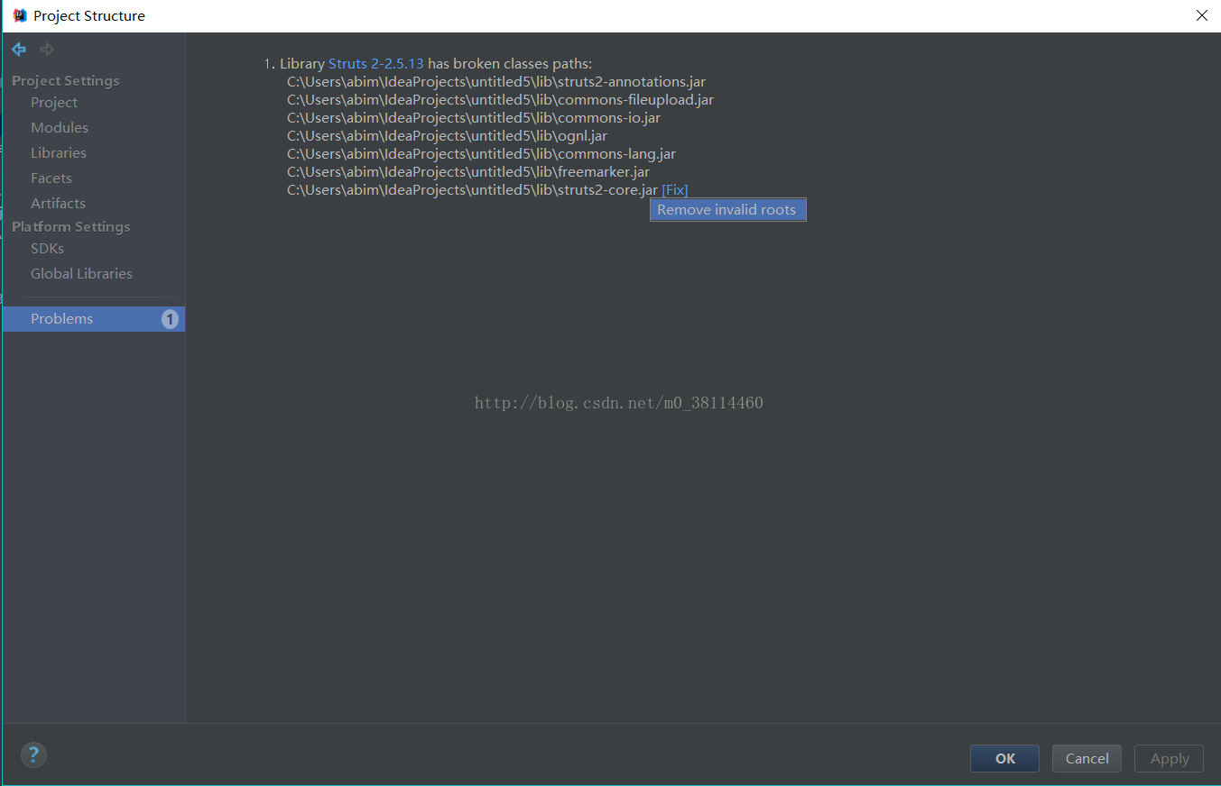
Task: Click the IntelliJ logo in the title bar
Action: click(x=20, y=15)
